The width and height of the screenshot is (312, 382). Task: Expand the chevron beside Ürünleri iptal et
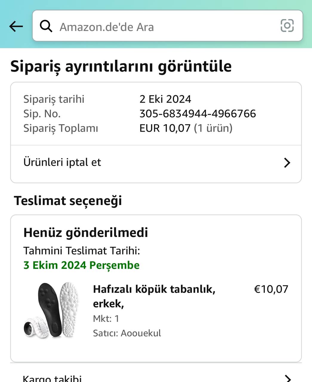coord(287,163)
